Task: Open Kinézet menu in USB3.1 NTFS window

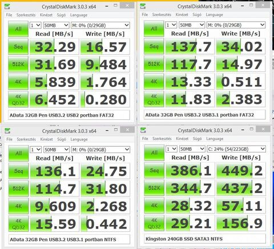Action: point(46,139)
